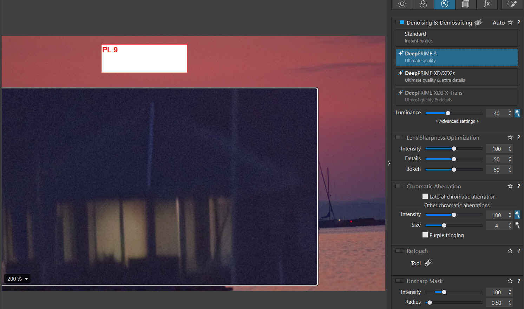
Task: Open the 200 % zoom dropdown
Action: (17, 278)
